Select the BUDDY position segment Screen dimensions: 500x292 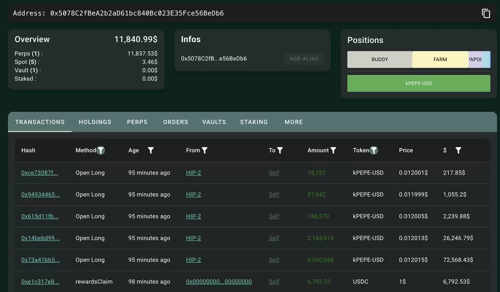380,60
